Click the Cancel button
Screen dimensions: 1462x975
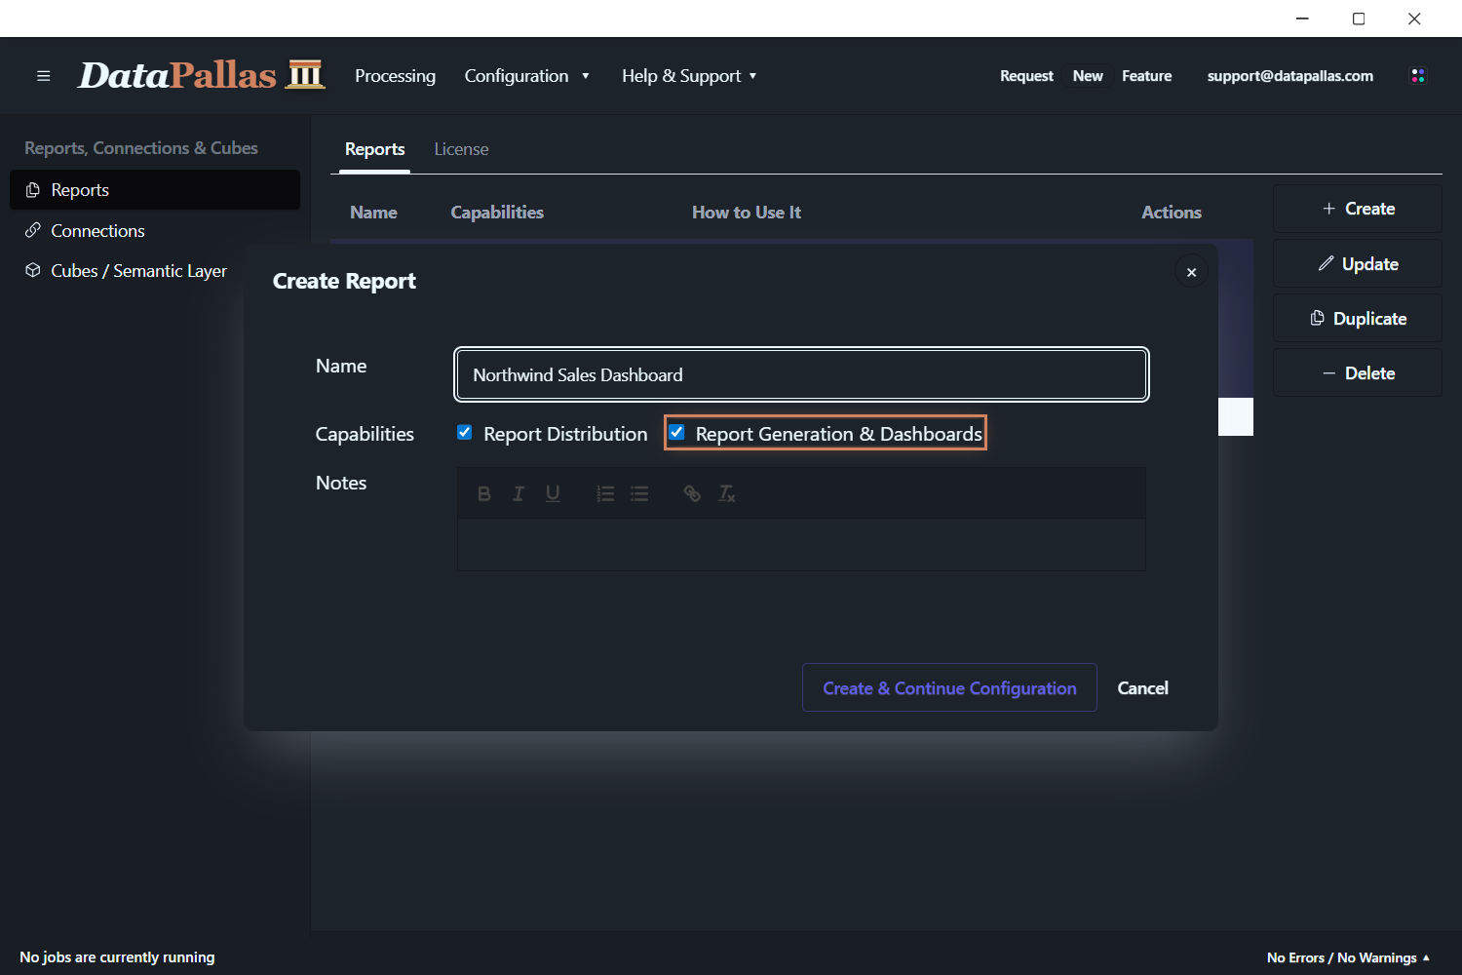[1142, 688]
